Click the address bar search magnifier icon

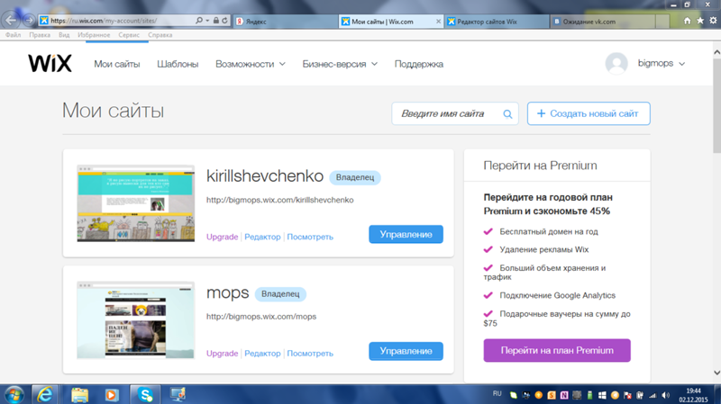click(198, 21)
